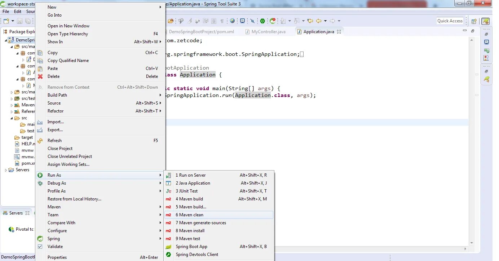Click the JUnit Test icon in submenu

click(x=168, y=191)
